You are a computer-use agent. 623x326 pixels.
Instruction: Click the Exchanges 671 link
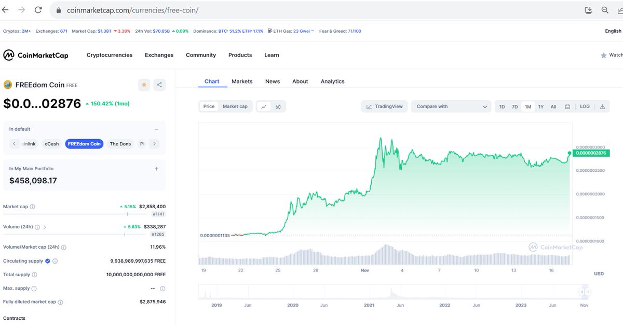click(51, 31)
